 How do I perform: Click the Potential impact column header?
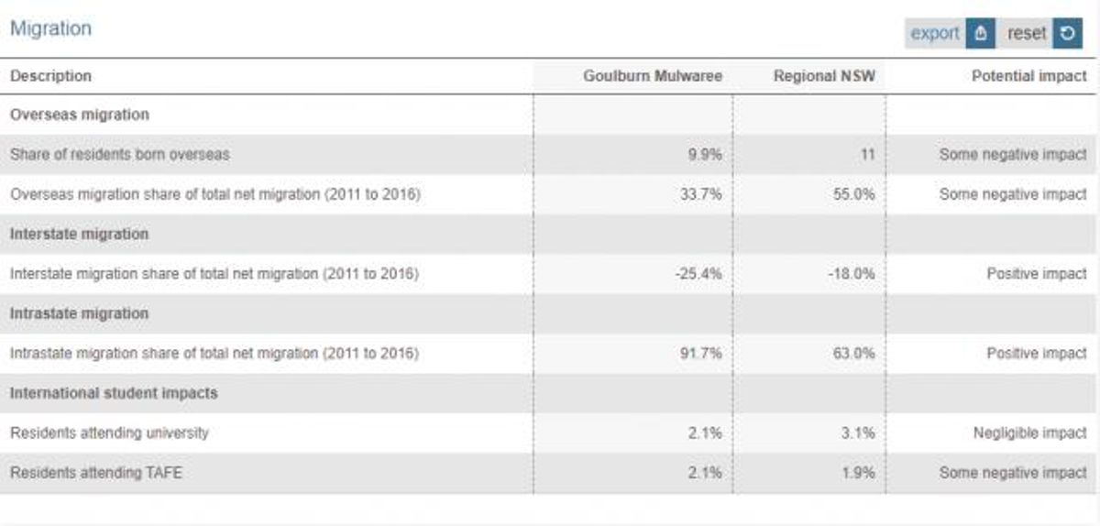1028,76
